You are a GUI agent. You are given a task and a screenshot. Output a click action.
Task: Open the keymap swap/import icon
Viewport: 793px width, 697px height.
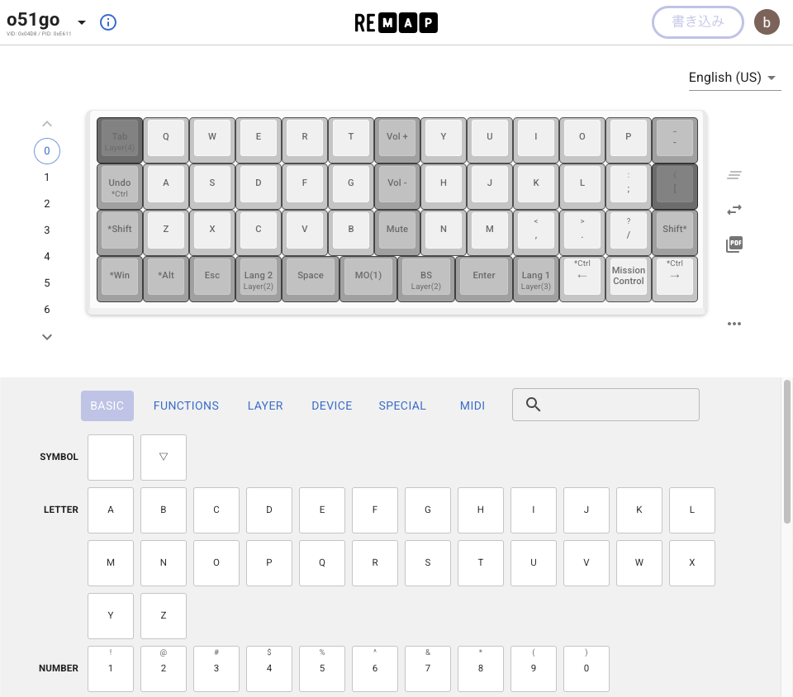coord(734,210)
